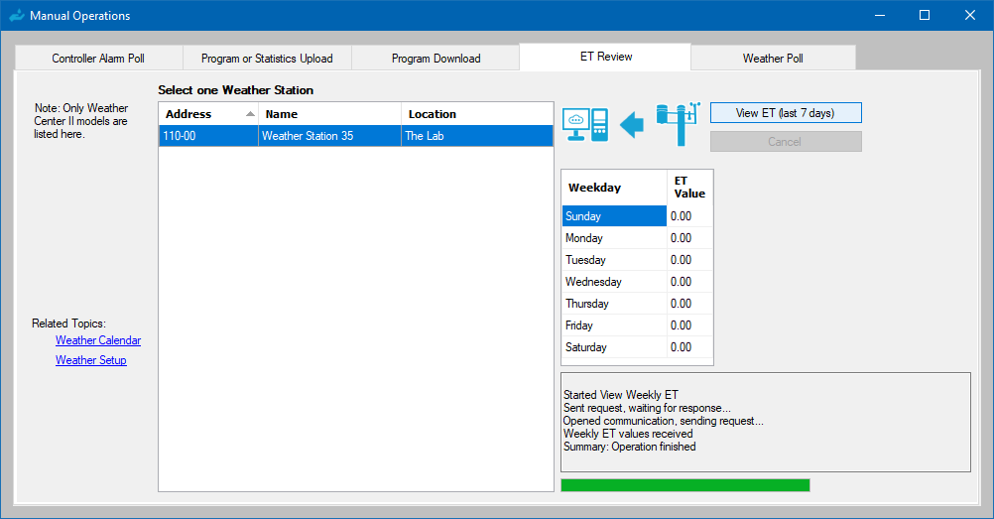Viewport: 994px width, 519px height.
Task: Close the Manual Operations window
Action: (x=970, y=15)
